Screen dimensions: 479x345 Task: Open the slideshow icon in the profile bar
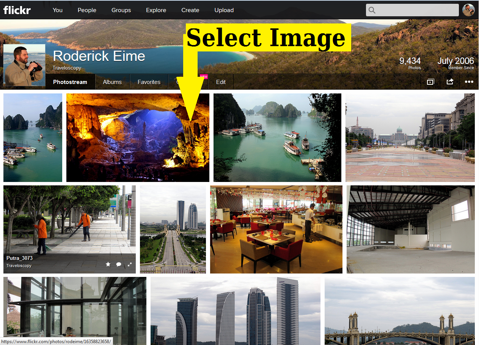point(430,82)
